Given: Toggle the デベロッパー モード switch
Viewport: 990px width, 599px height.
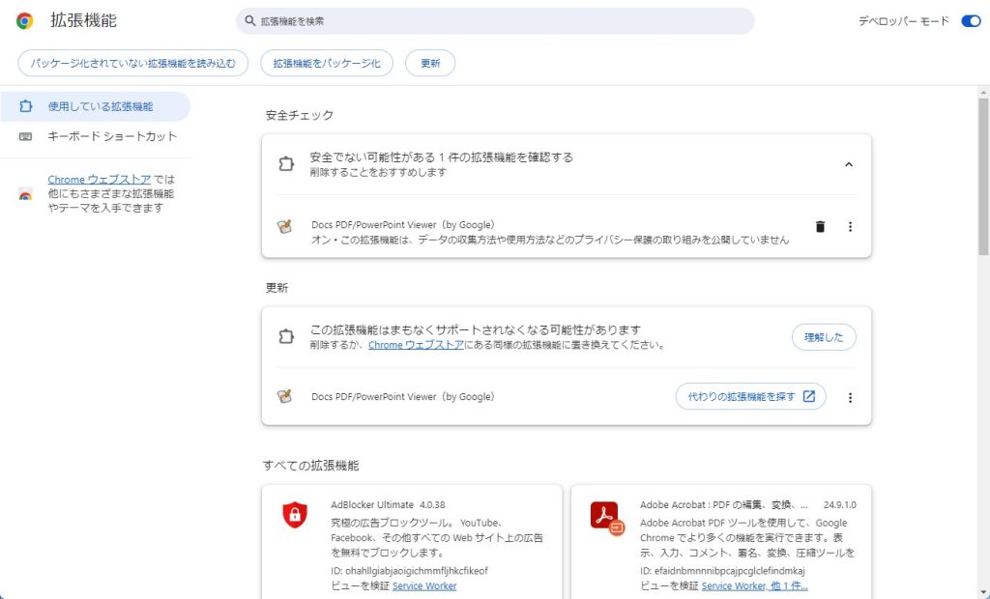Looking at the screenshot, I should (x=971, y=21).
